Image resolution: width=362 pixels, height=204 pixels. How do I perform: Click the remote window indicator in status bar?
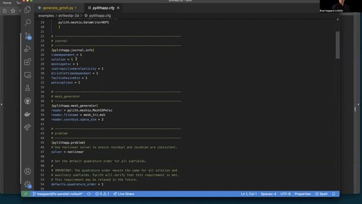tap(25, 194)
